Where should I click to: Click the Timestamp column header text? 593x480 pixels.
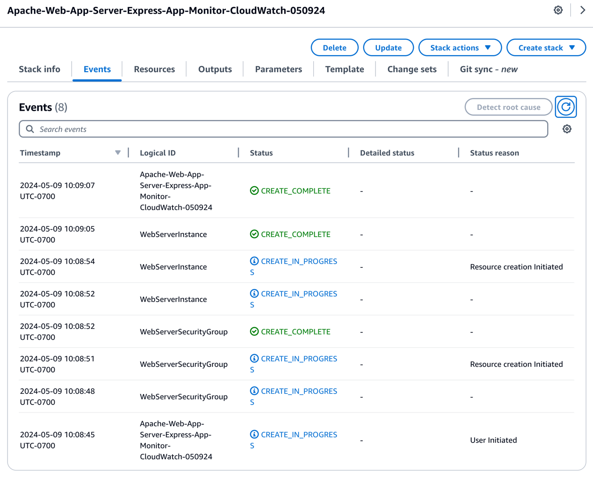click(x=40, y=153)
